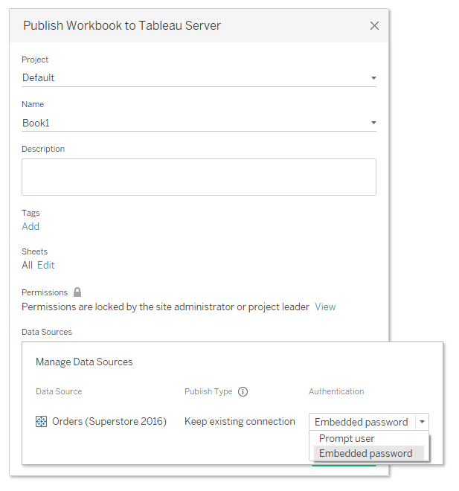Click the Authentication combo box value

tap(361, 422)
